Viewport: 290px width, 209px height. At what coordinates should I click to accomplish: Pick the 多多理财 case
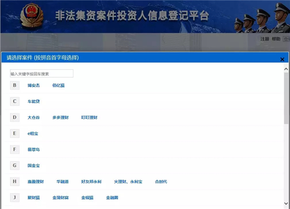click(60, 117)
